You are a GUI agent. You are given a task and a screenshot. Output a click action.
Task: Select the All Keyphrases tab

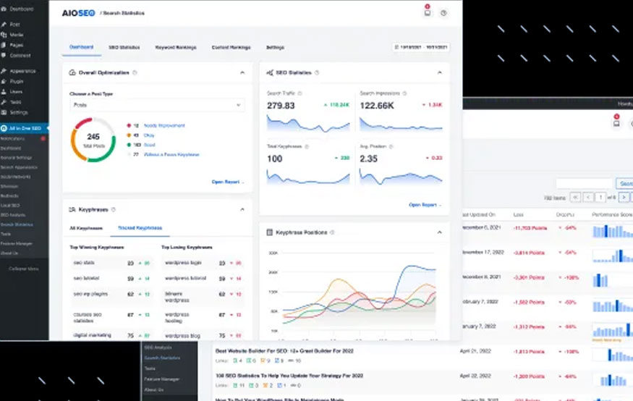86,228
